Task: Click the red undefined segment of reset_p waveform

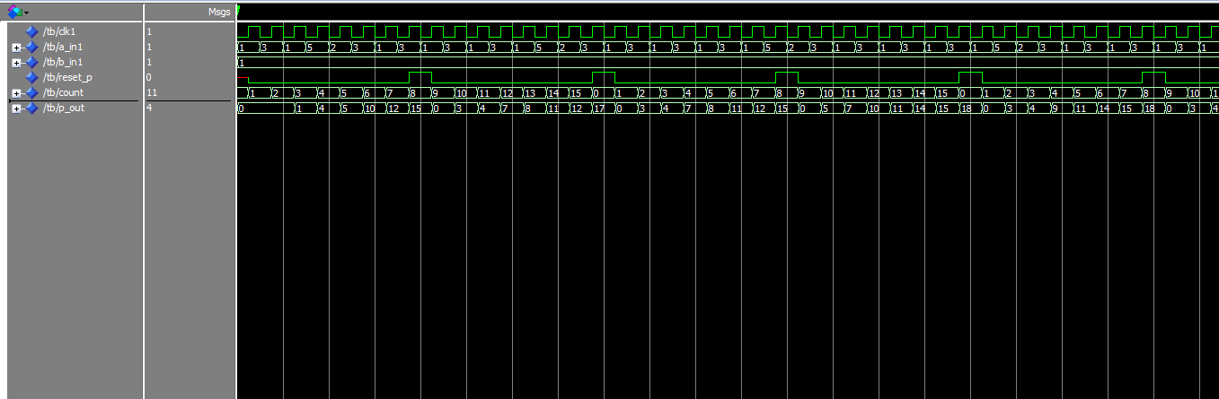Action: pyautogui.click(x=243, y=78)
